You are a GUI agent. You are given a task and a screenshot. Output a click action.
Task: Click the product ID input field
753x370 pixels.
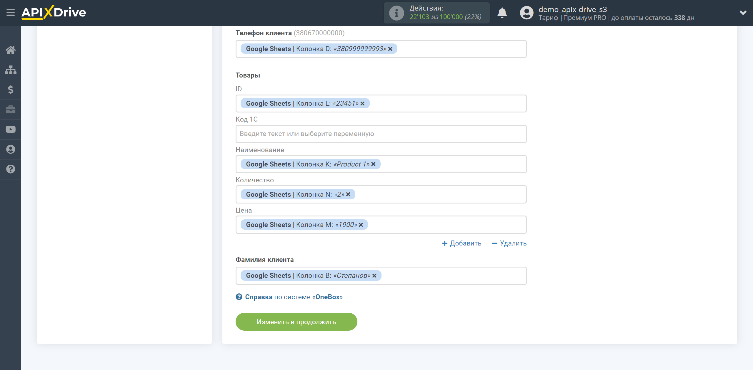(381, 103)
